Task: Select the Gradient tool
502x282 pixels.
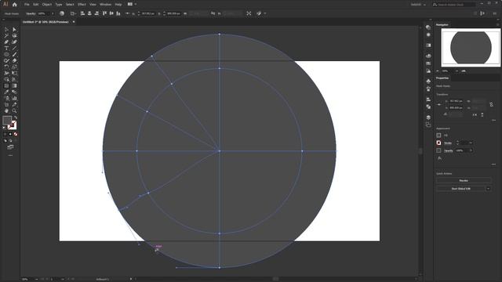Action: 14,85
